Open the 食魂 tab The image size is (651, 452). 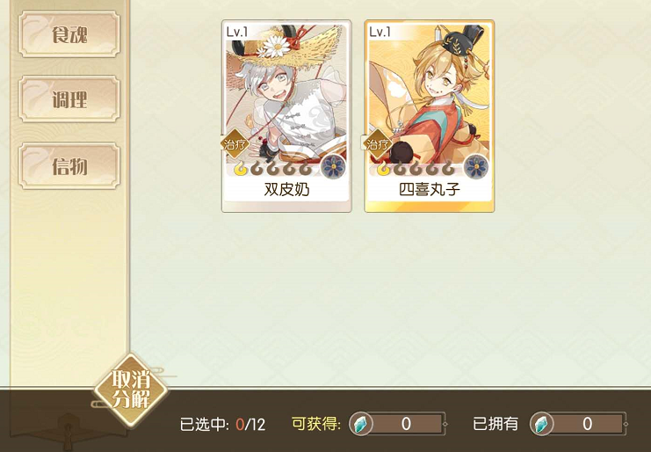click(x=69, y=34)
